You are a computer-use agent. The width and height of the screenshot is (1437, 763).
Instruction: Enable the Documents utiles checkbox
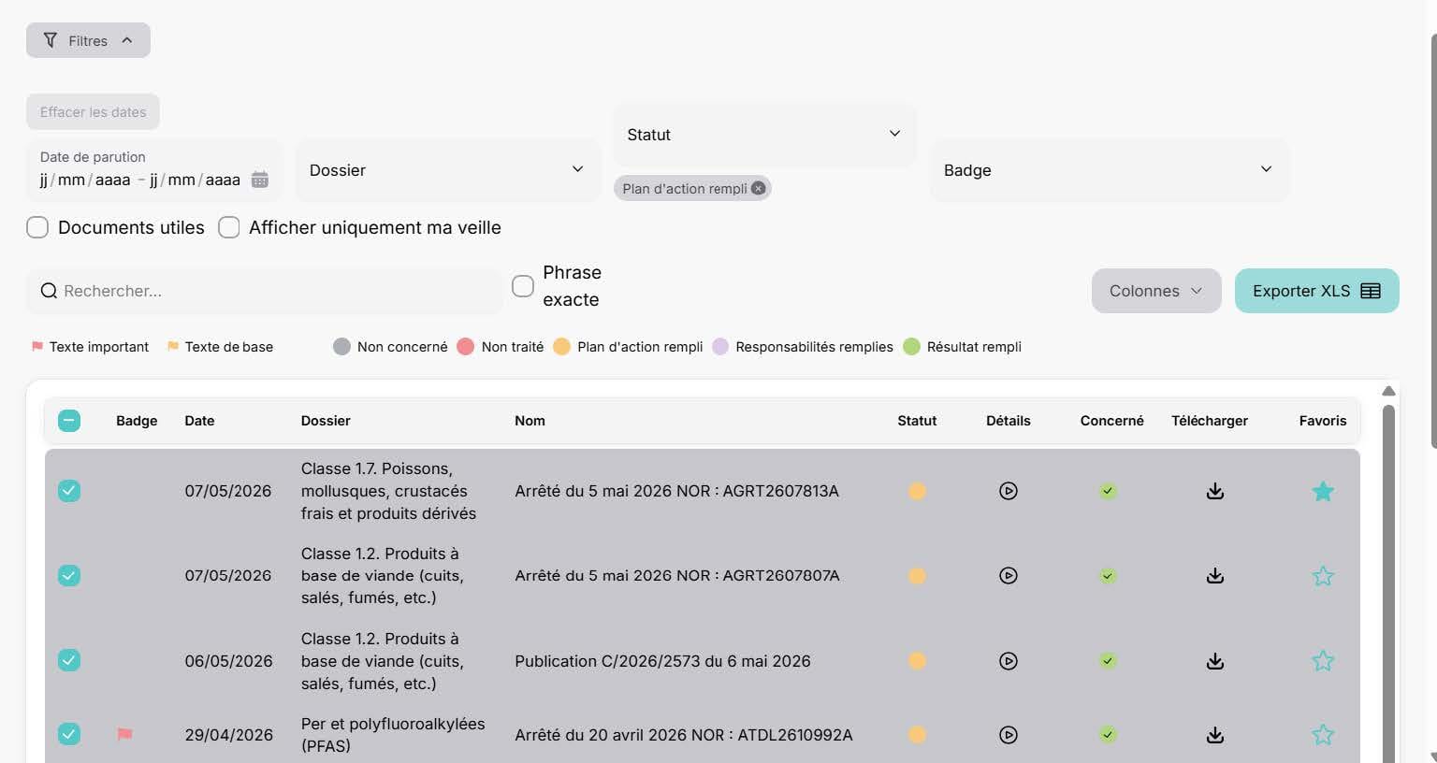click(x=37, y=227)
